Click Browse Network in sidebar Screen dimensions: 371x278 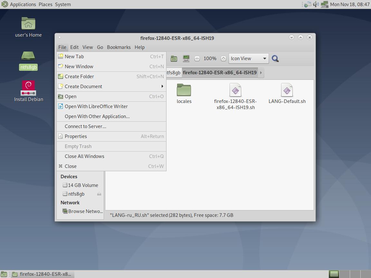pos(81,211)
